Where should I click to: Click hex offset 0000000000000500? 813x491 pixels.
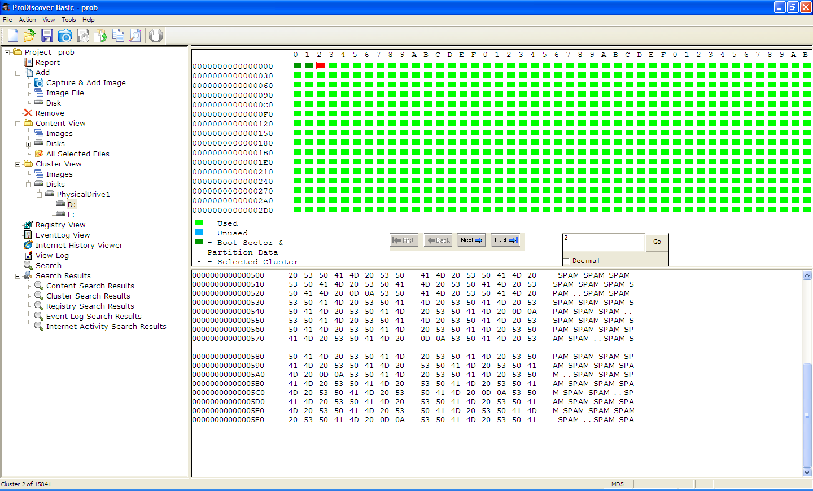pos(228,275)
